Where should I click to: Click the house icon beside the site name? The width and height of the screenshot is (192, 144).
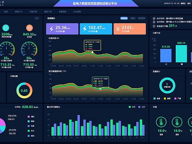(x=154, y=18)
